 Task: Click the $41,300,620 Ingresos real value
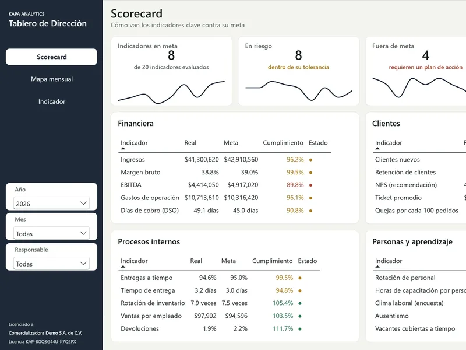tap(202, 159)
